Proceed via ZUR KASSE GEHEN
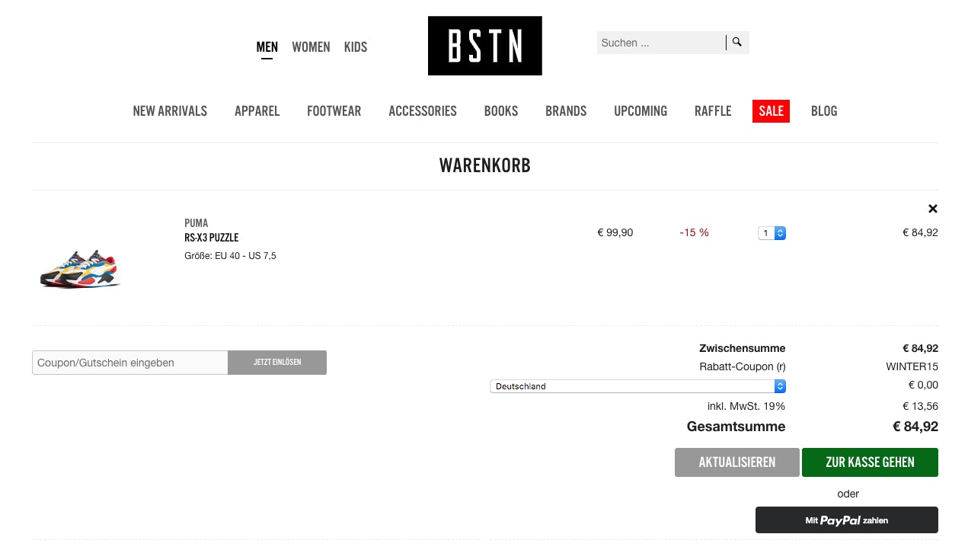This screenshot has width=968, height=550. (870, 462)
